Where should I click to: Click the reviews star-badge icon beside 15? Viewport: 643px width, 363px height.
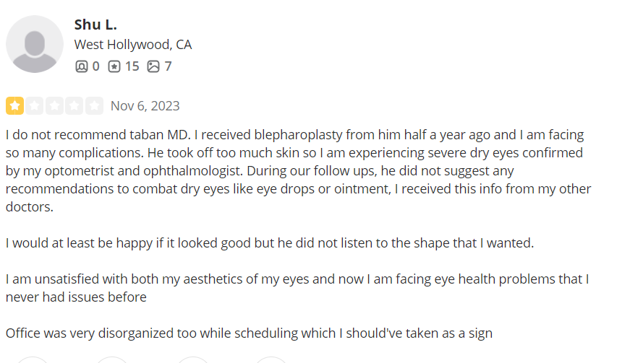coord(114,66)
